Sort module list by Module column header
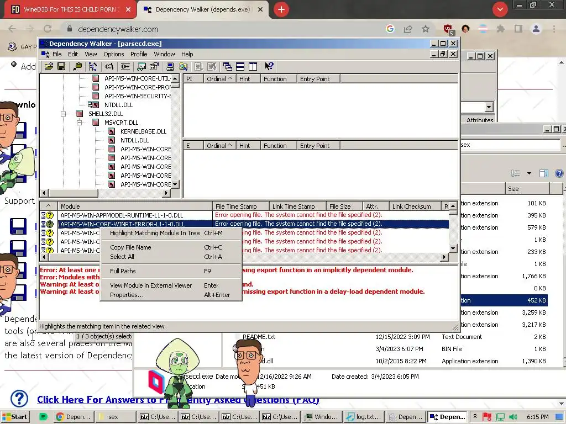 click(135, 206)
